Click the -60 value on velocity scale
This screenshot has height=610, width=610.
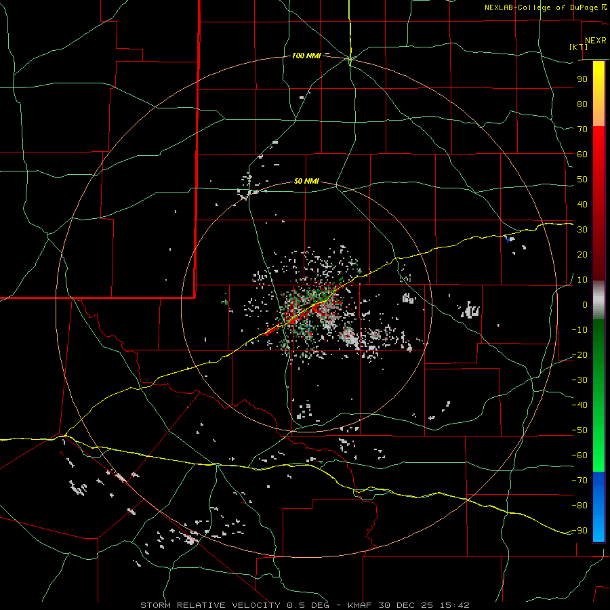coord(579,455)
